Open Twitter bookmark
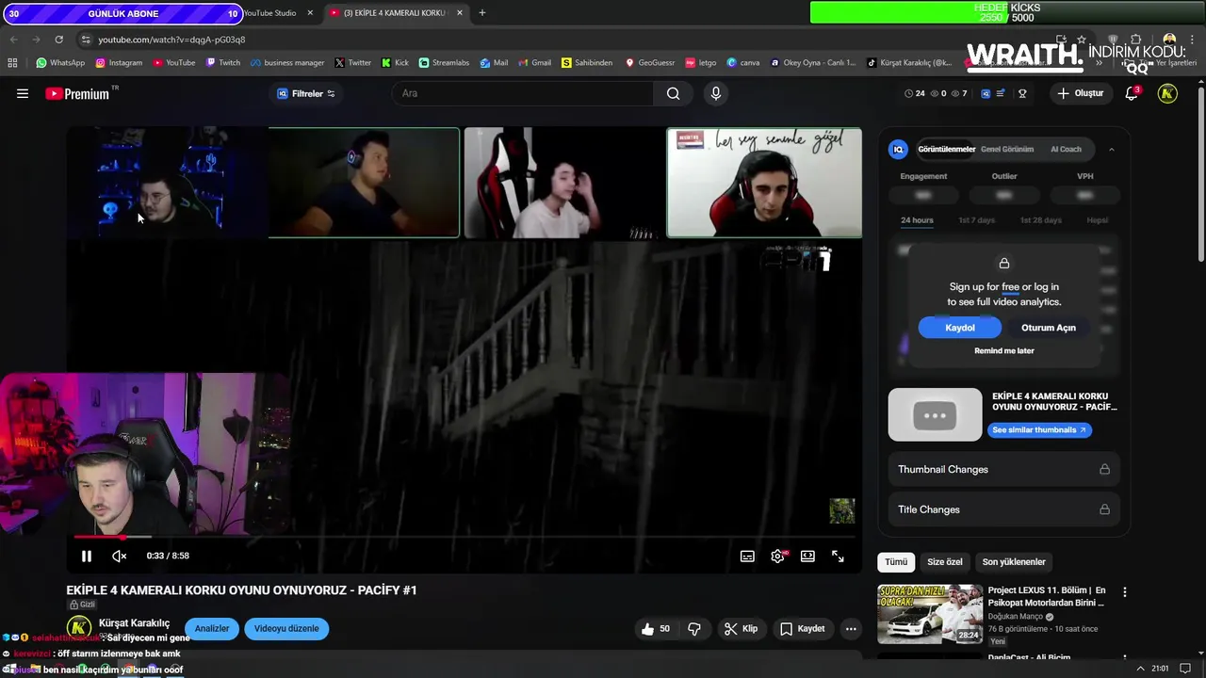The height and width of the screenshot is (678, 1206). [x=353, y=63]
